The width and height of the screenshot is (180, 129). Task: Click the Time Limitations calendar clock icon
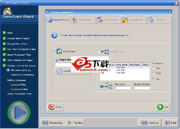(x=100, y=20)
